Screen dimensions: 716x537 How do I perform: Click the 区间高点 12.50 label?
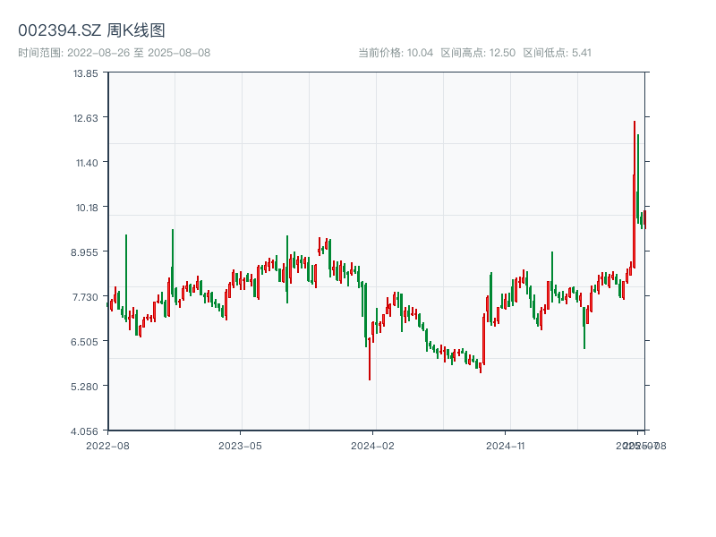click(x=478, y=53)
